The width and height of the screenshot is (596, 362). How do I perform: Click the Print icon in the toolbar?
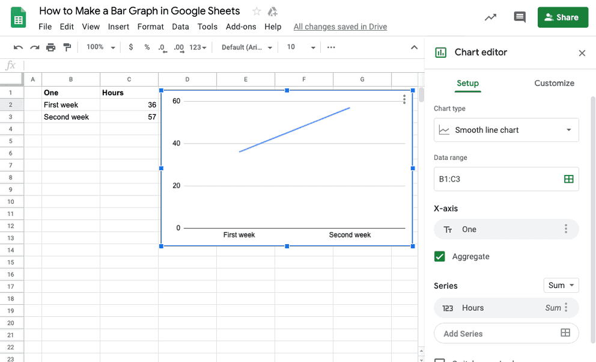(51, 47)
